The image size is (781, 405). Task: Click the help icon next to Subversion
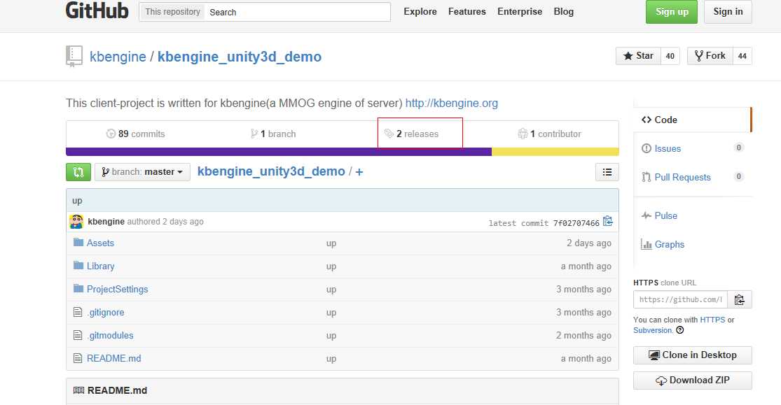[680, 330]
